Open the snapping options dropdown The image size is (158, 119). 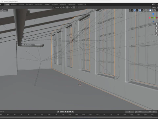70,7
